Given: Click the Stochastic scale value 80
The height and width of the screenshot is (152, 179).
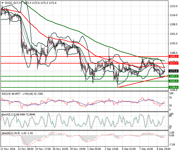Looking at the screenshot, I should (x=170, y=116).
